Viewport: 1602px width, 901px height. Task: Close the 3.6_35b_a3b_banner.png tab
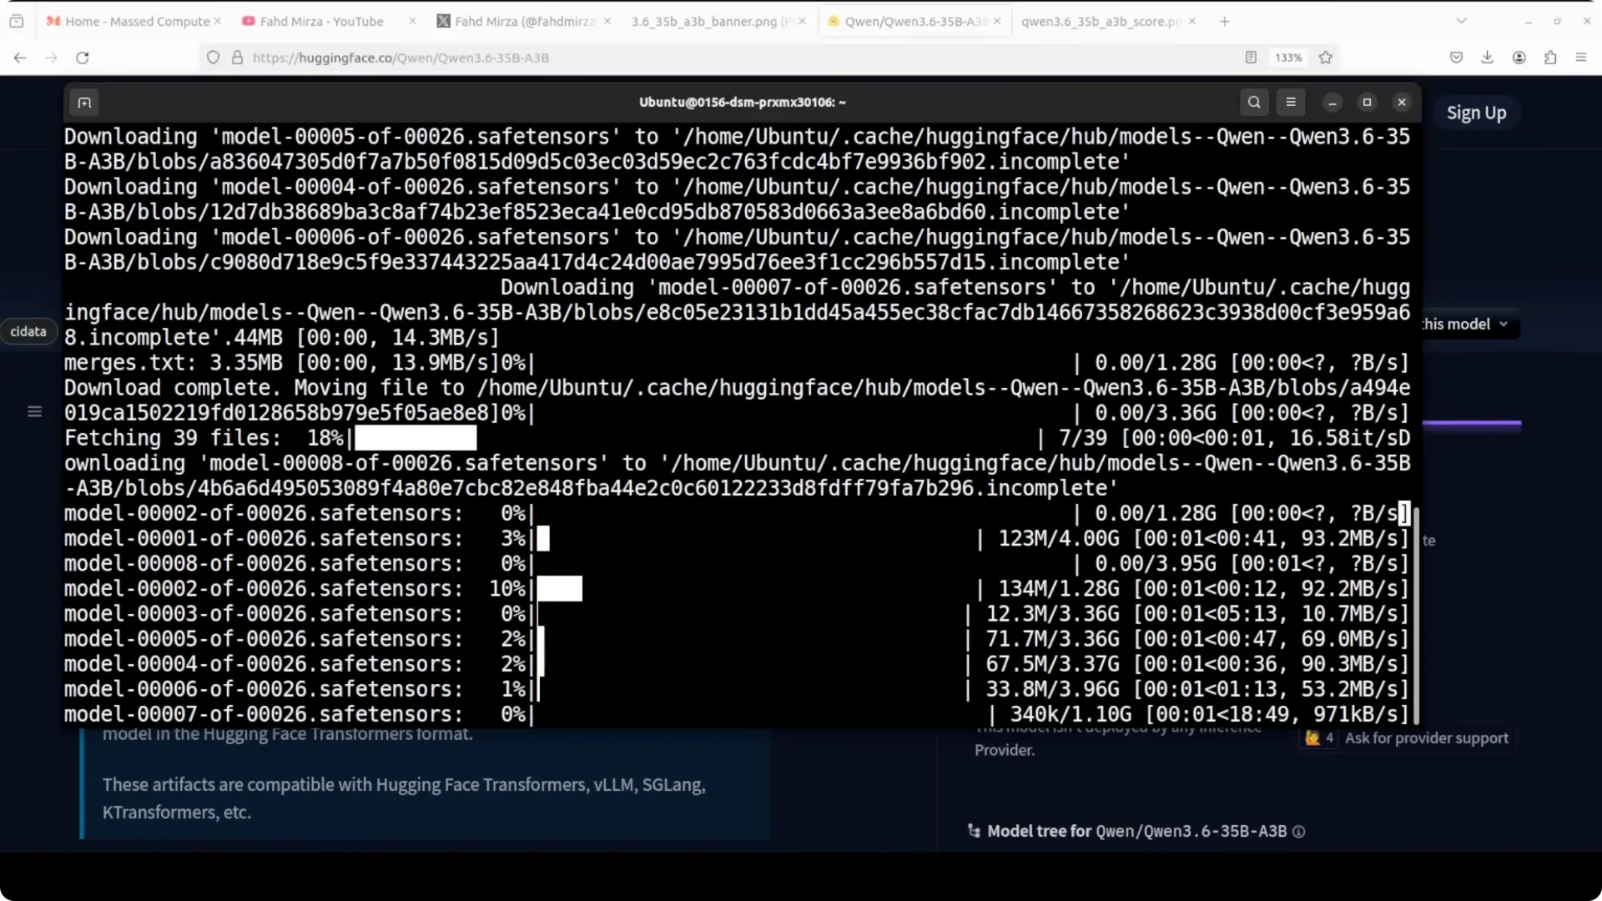coord(803,21)
